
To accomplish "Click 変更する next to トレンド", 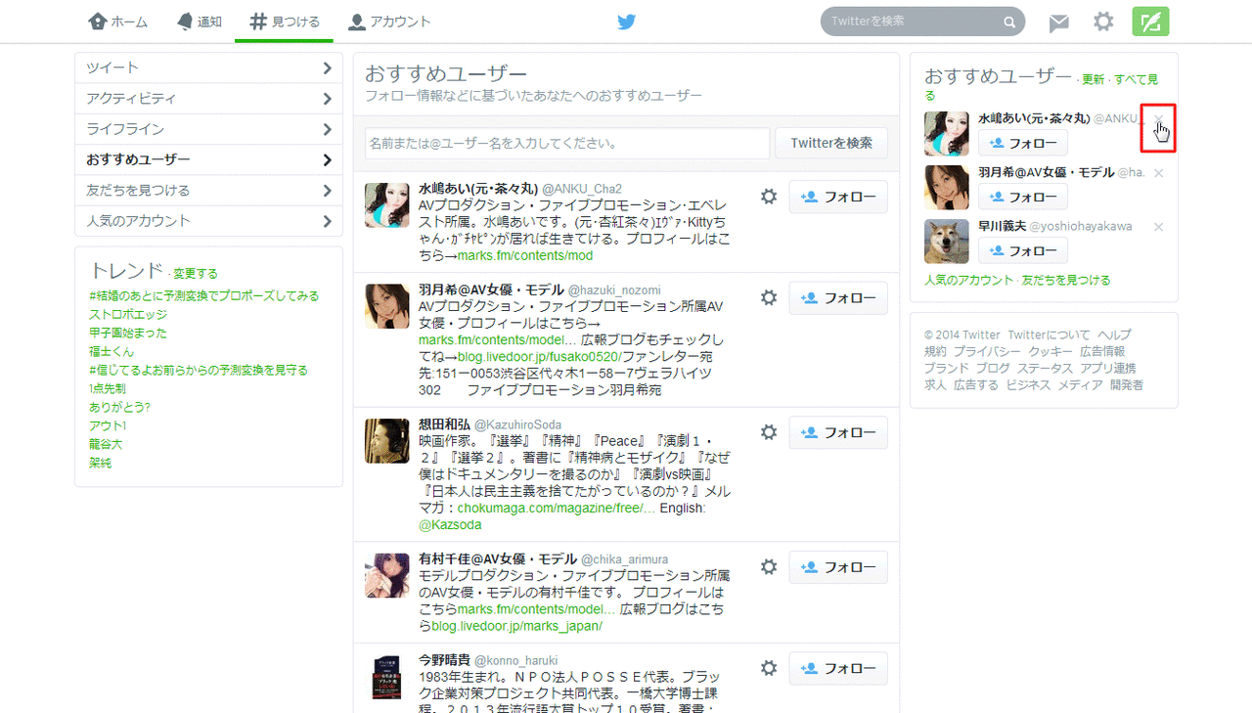I will (x=196, y=274).
